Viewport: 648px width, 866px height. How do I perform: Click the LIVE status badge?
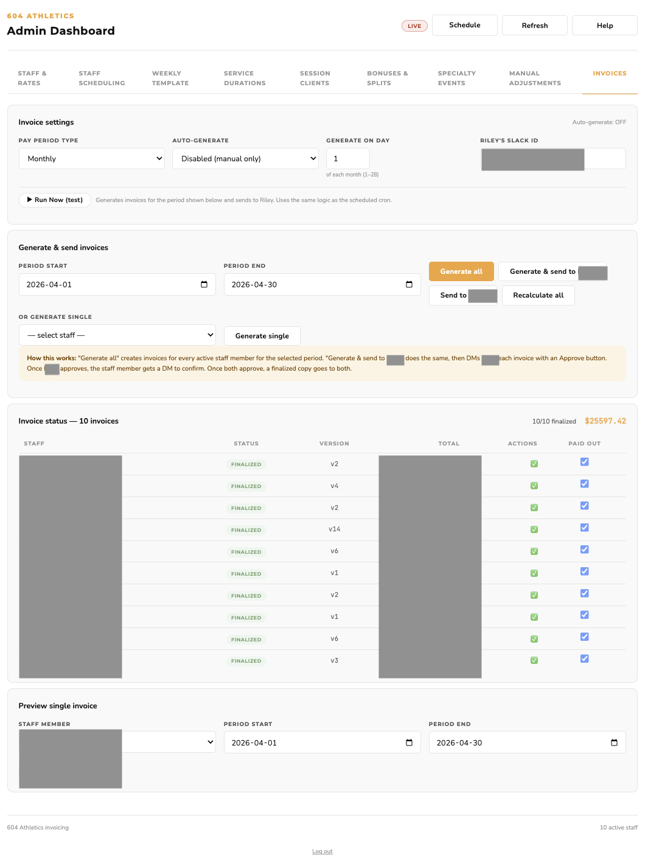tap(414, 26)
